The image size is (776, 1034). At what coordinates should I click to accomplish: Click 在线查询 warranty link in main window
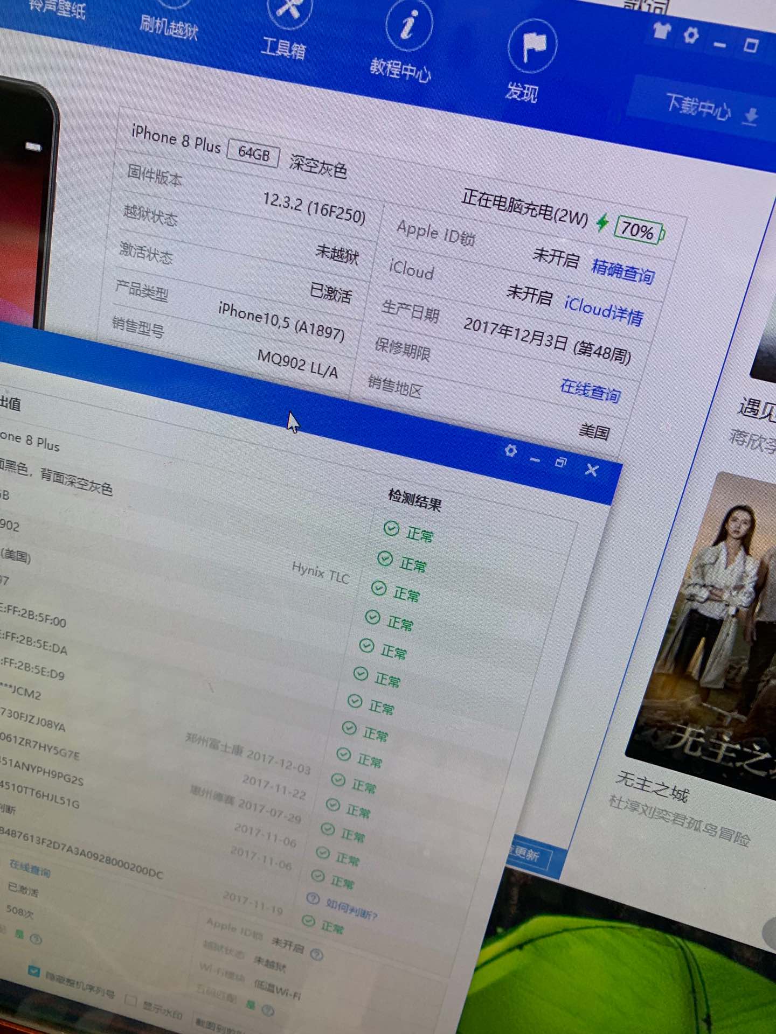591,390
